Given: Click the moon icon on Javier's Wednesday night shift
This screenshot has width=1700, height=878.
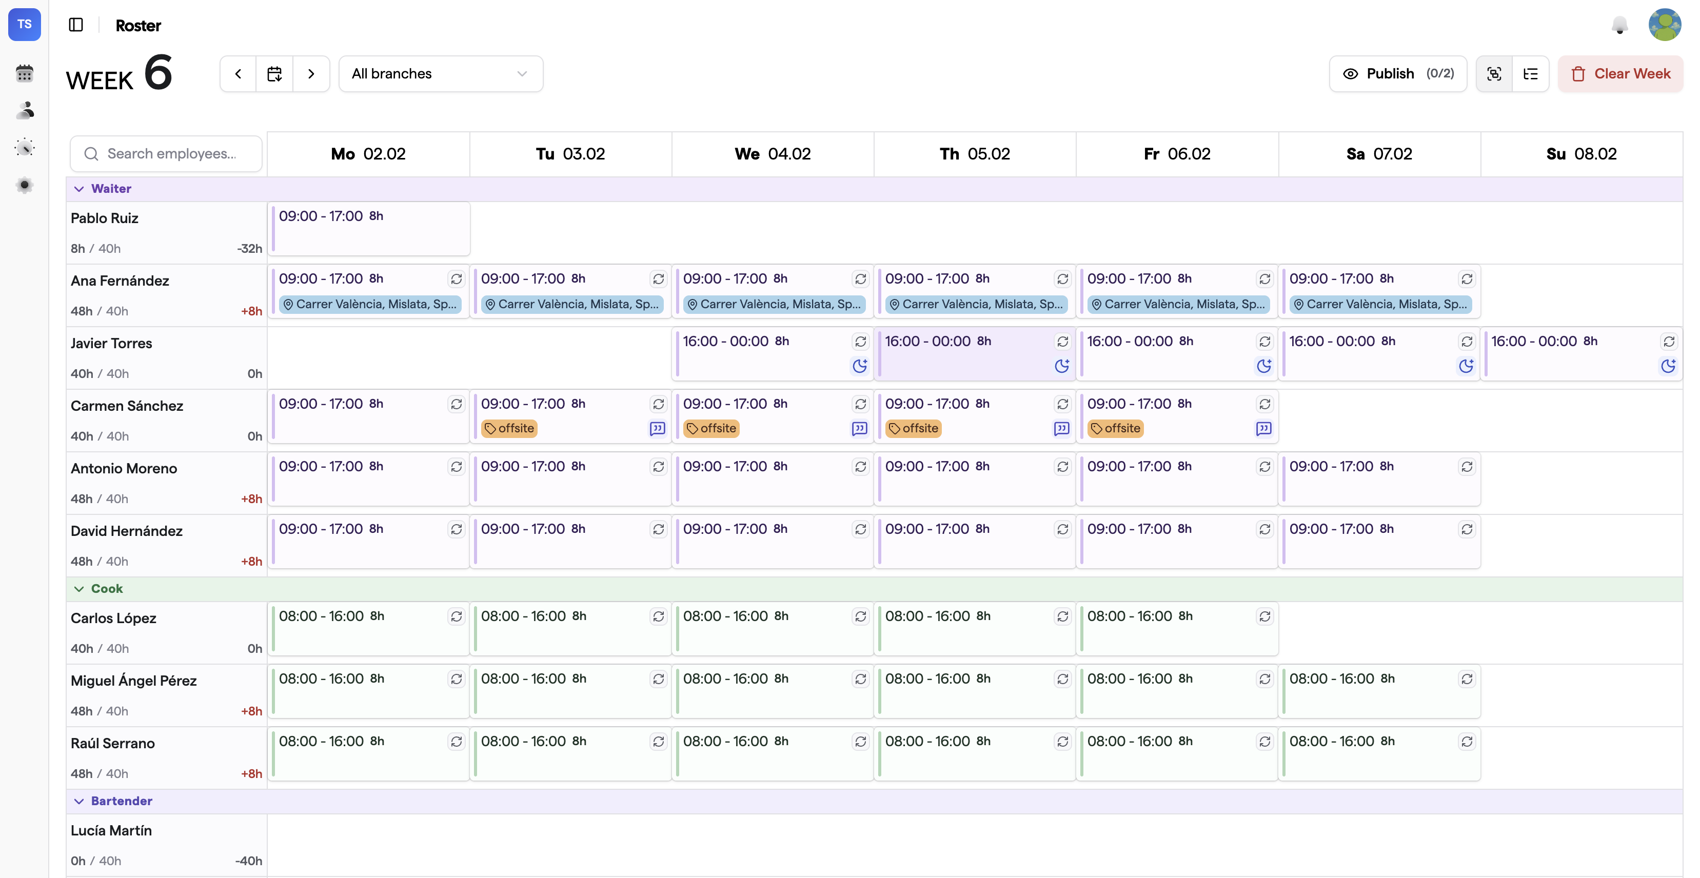Looking at the screenshot, I should [x=859, y=366].
